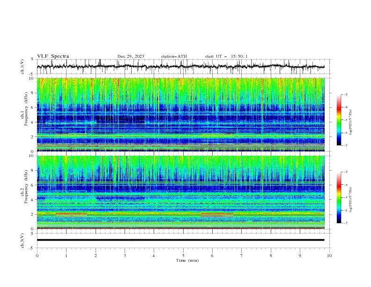The width and height of the screenshot is (371, 287).
Task: Click the ch.2 spectrogram color scale bar
Action: point(339,197)
